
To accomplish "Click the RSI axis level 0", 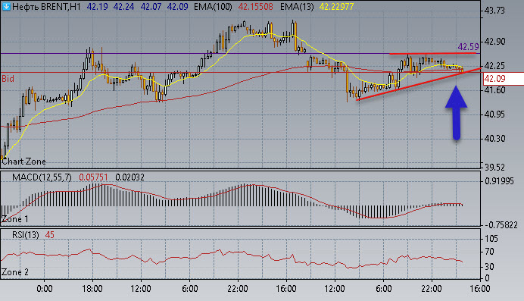I will (487, 278).
